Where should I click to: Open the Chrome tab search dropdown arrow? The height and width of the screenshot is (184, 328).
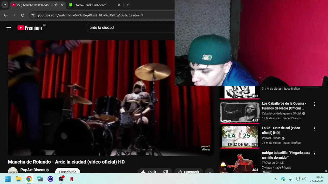tap(5, 5)
